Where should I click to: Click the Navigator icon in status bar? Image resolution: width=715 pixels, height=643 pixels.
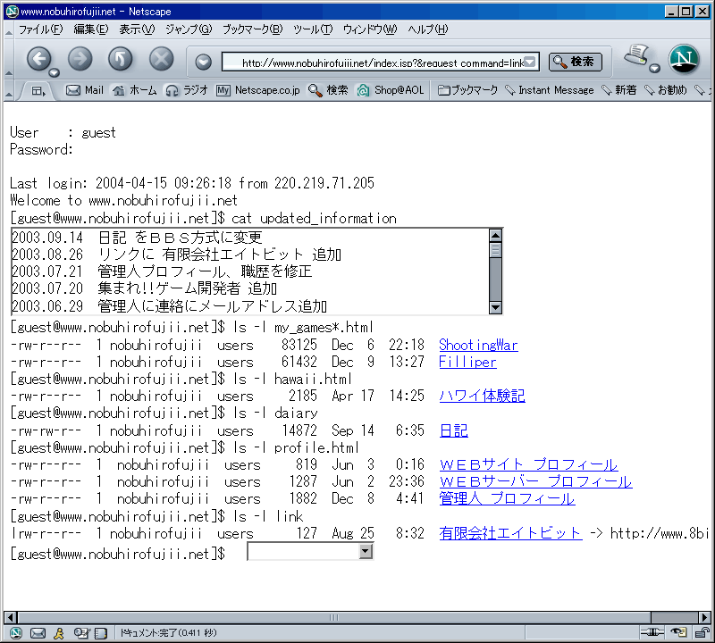[x=16, y=633]
